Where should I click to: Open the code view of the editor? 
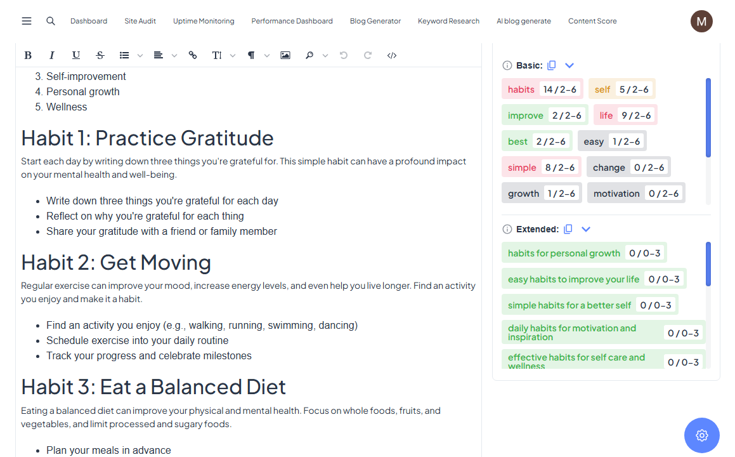click(x=392, y=55)
